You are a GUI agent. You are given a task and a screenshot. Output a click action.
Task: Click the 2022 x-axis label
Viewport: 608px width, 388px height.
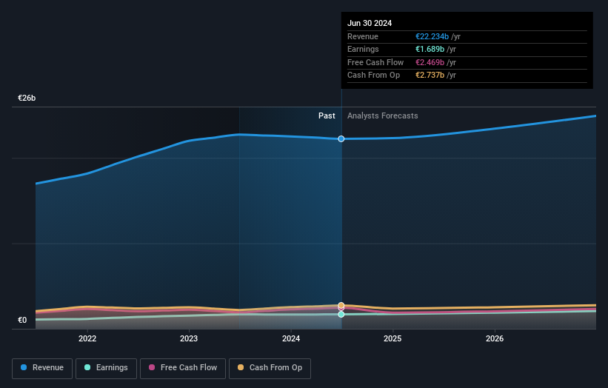[87, 339]
